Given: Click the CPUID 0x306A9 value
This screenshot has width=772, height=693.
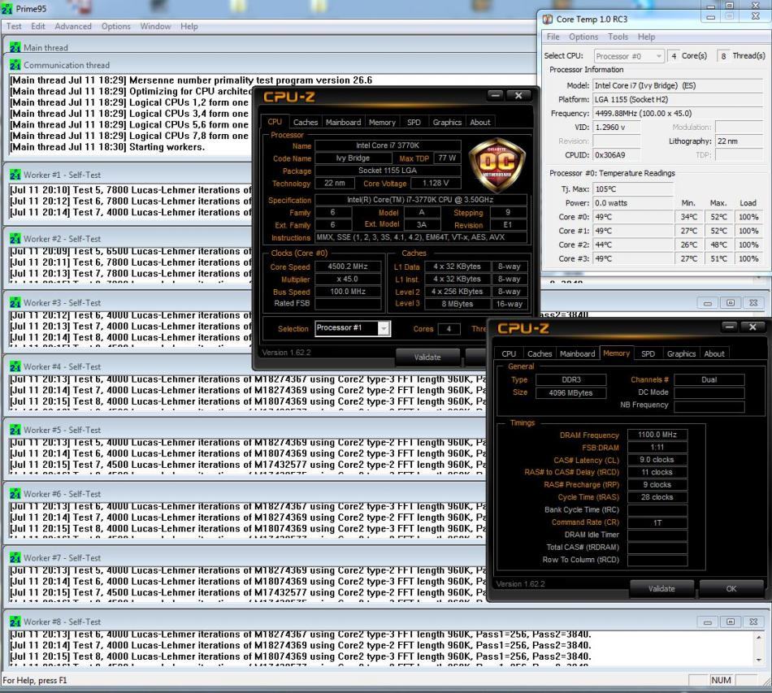Looking at the screenshot, I should coord(617,155).
